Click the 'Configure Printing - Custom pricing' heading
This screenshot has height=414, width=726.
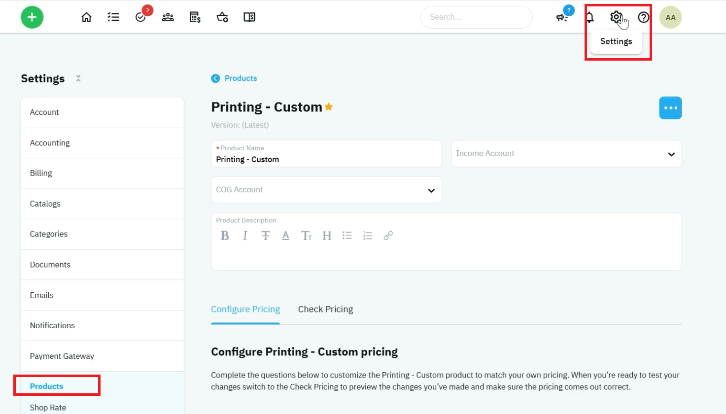click(305, 352)
